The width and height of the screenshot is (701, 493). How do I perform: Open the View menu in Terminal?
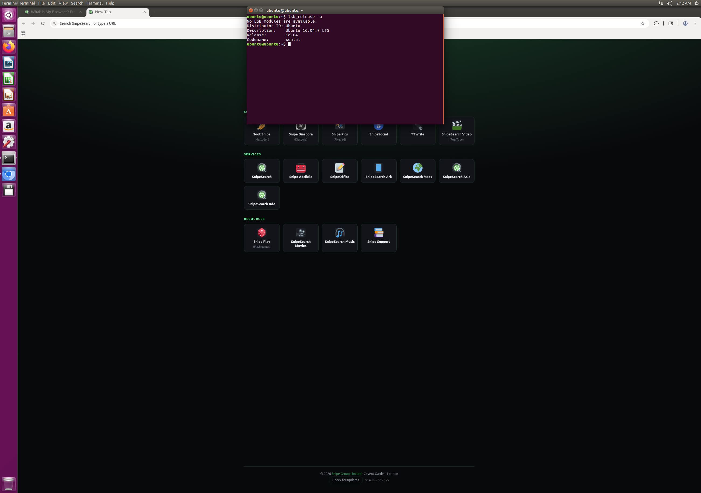click(x=63, y=3)
